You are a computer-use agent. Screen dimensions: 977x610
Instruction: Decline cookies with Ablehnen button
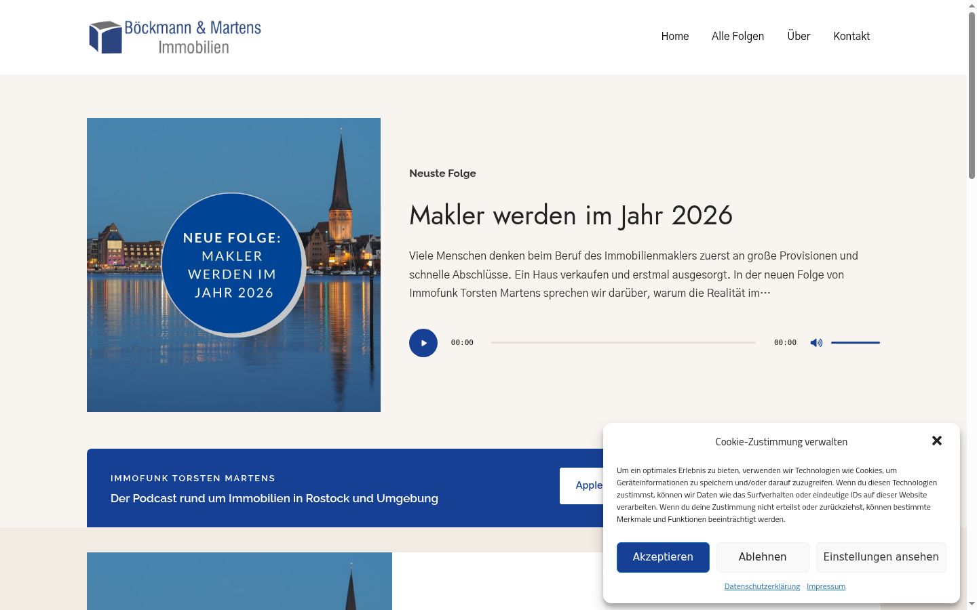click(763, 557)
